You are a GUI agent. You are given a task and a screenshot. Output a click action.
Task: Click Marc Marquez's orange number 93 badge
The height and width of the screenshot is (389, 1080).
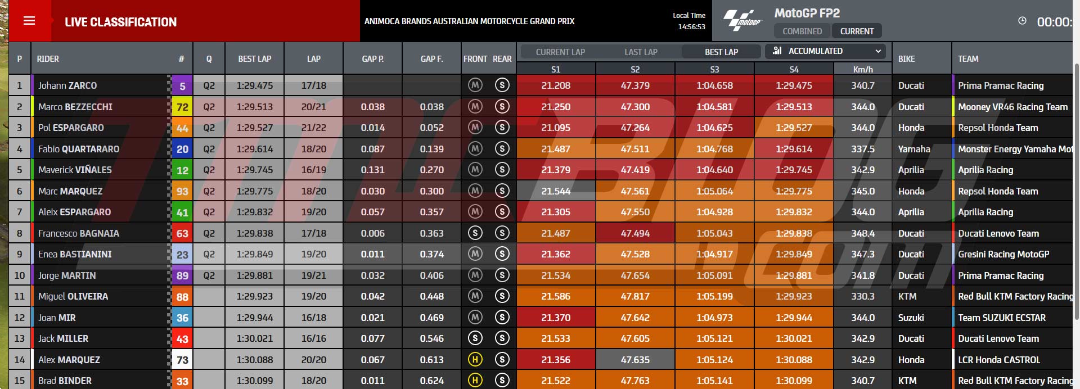[182, 191]
